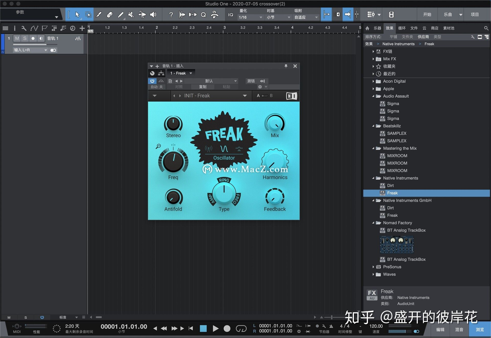Switch the A/B compare toggle in Freak
The image size is (491, 338).
[x=265, y=96]
